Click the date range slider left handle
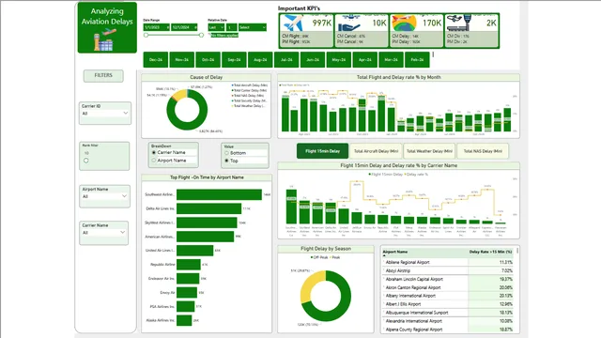The width and height of the screenshot is (601, 338). pos(146,35)
